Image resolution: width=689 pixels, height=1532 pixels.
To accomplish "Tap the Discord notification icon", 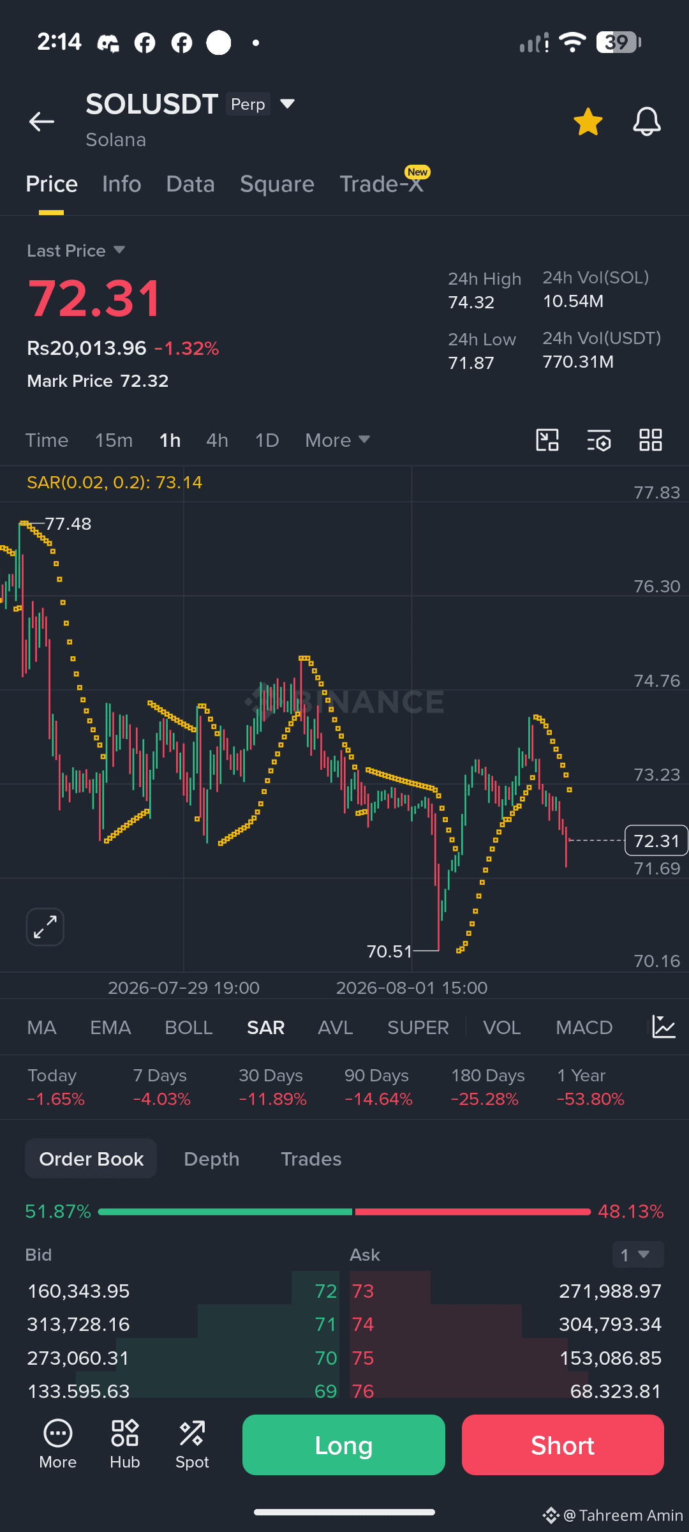I will pyautogui.click(x=108, y=43).
